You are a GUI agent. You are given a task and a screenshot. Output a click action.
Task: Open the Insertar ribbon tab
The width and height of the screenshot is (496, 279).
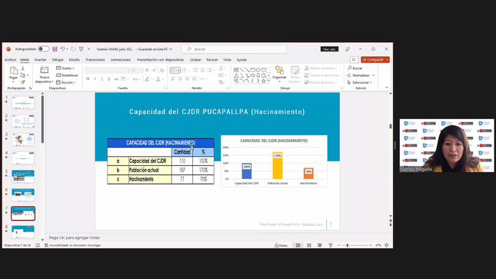[40, 59]
